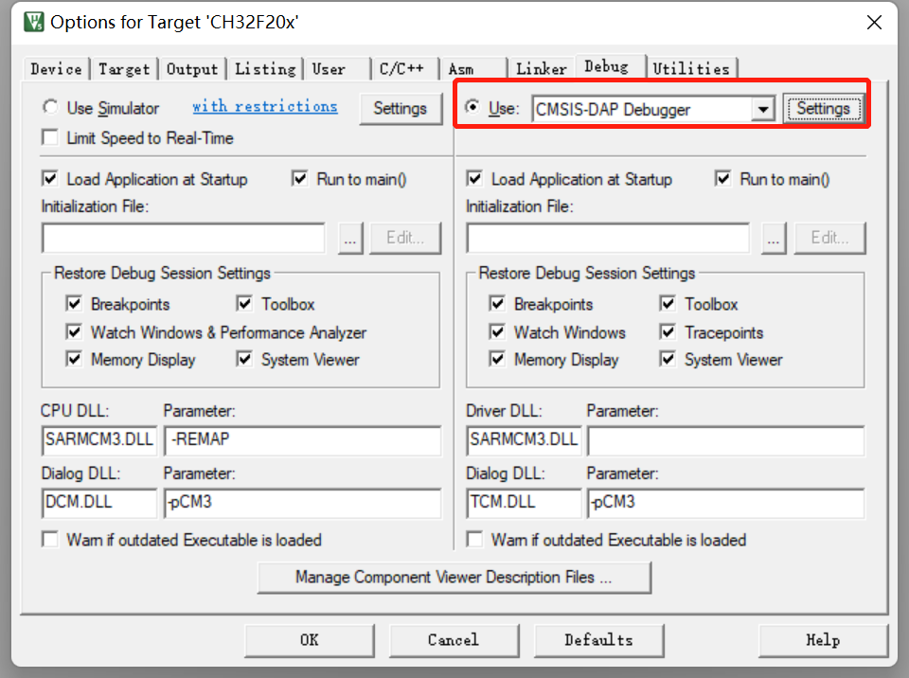Click the simulator Initialization File field
The width and height of the screenshot is (909, 678).
(x=183, y=238)
